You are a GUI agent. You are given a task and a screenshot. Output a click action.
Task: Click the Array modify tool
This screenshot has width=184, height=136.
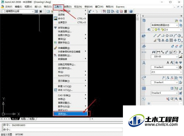point(171,40)
